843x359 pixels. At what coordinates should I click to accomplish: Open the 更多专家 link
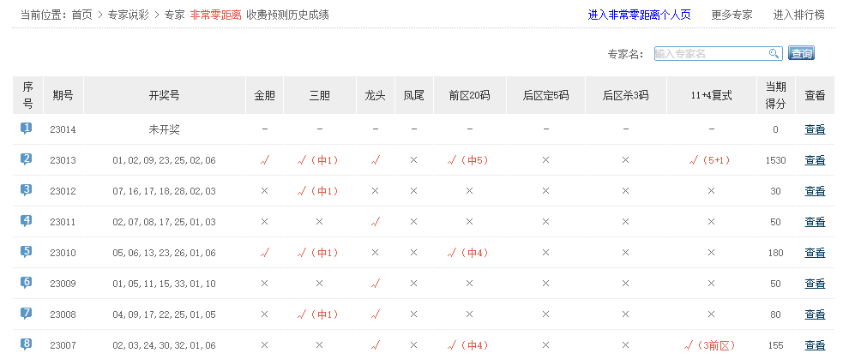click(x=732, y=15)
